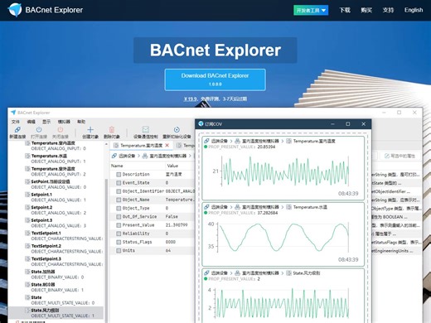Click the red trash Delete Object icon
The width and height of the screenshot is (431, 323).
(112, 129)
